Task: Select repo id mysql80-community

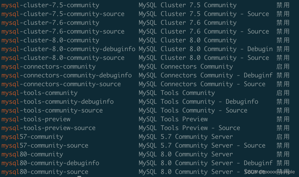Action: point(32,154)
